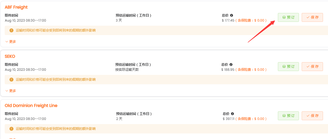Click info icon beside Old Dominion 总价
Viewport: 328px width, 139px height.
click(232, 114)
